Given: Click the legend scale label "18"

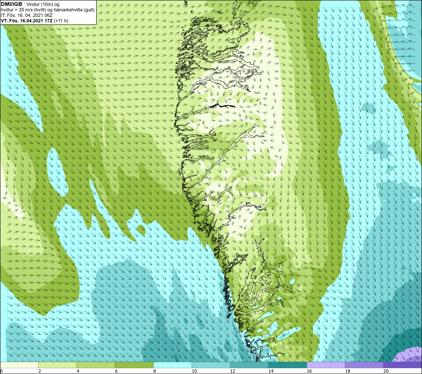Looking at the screenshot, I should (x=348, y=371).
